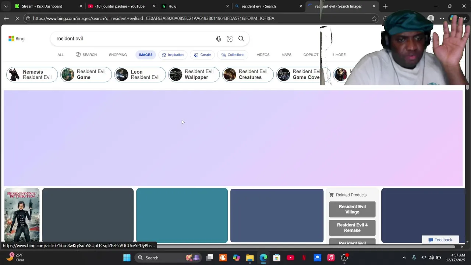Switch to Stream - Kick Dashboard tab
Image resolution: width=471 pixels, height=265 pixels.
(x=49, y=6)
